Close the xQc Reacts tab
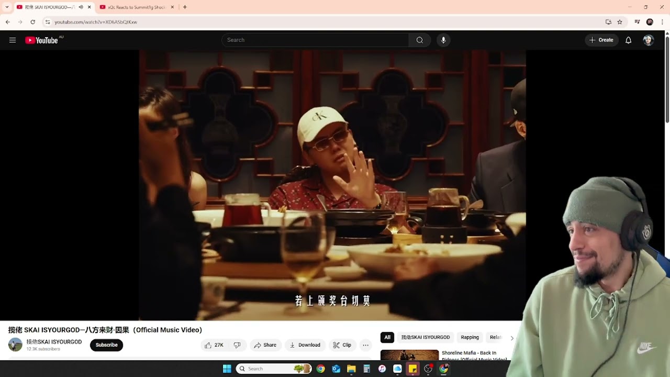Image resolution: width=670 pixels, height=377 pixels. pyautogui.click(x=172, y=7)
